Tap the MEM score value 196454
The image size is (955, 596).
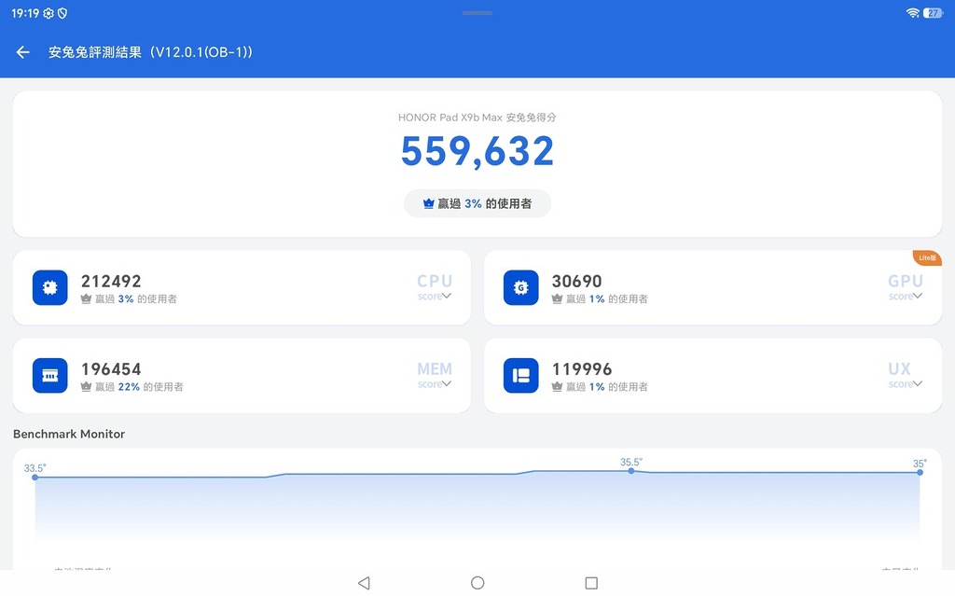click(111, 368)
